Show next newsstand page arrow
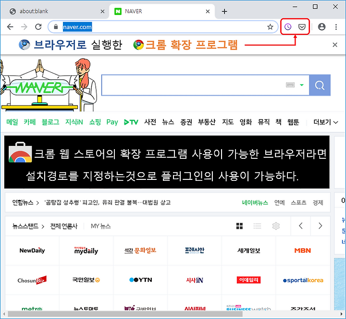The width and height of the screenshot is (346, 319). tap(321, 226)
